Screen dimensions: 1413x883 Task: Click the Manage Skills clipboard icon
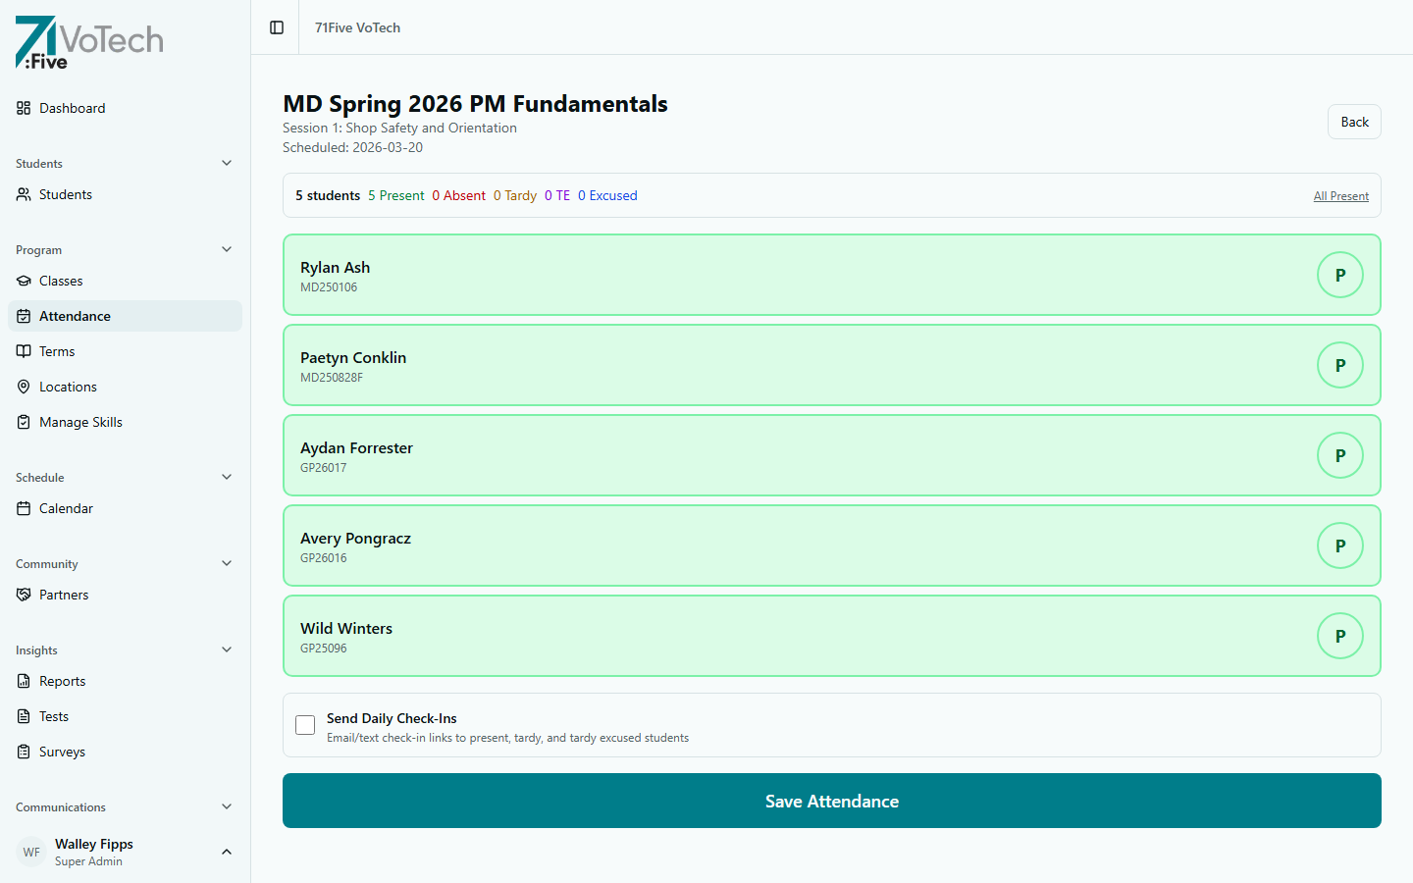pyautogui.click(x=24, y=422)
